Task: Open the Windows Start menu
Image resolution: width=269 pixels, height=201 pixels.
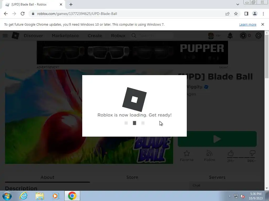Action: (7, 196)
